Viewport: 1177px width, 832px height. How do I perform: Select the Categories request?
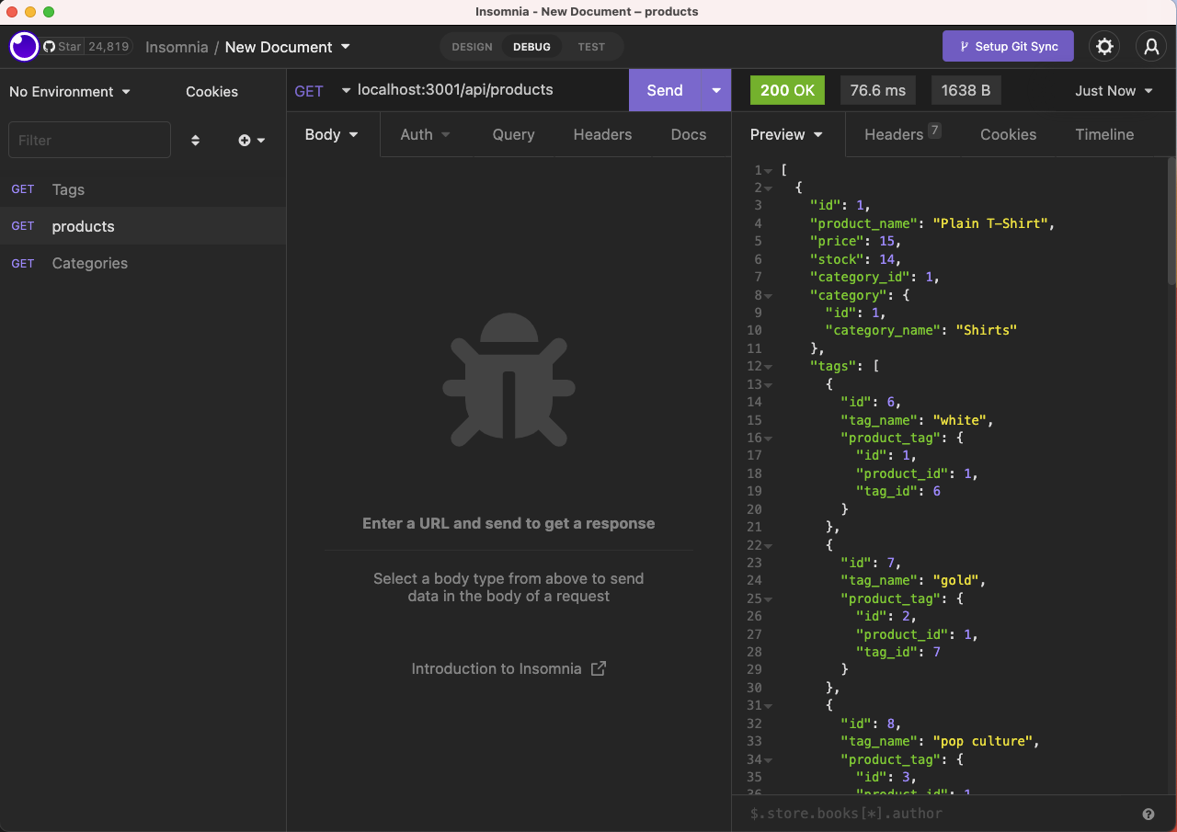click(143, 263)
